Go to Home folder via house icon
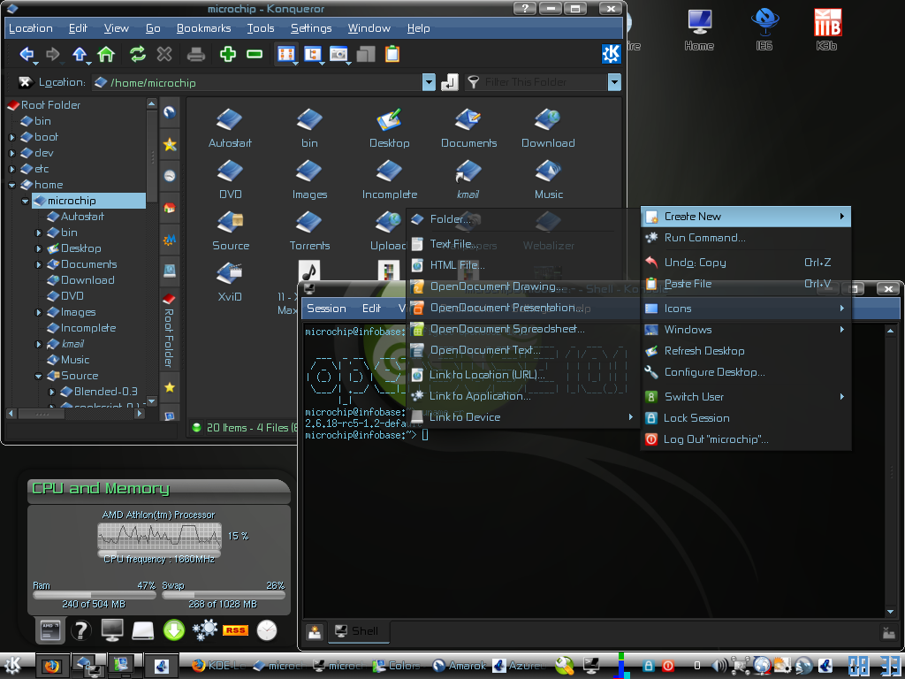Image resolution: width=905 pixels, height=679 pixels. click(106, 54)
